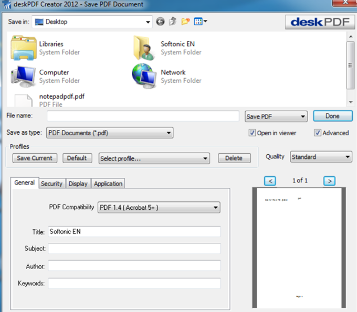Toggle the Open in viewer checkbox

click(x=252, y=133)
